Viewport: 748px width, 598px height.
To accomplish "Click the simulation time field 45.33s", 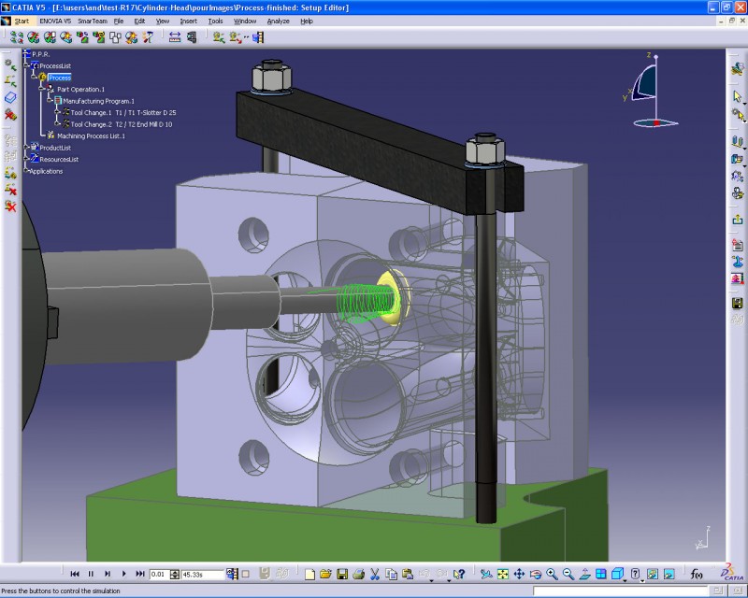I will (x=200, y=574).
